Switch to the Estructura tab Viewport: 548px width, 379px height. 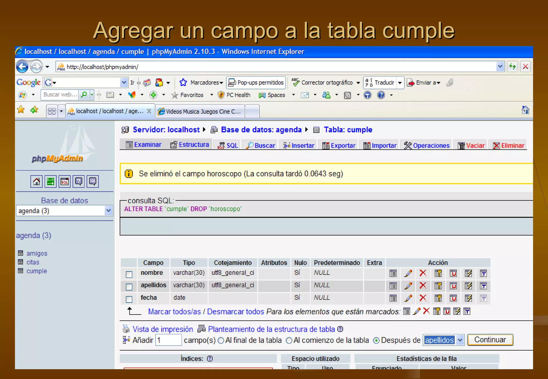point(190,145)
